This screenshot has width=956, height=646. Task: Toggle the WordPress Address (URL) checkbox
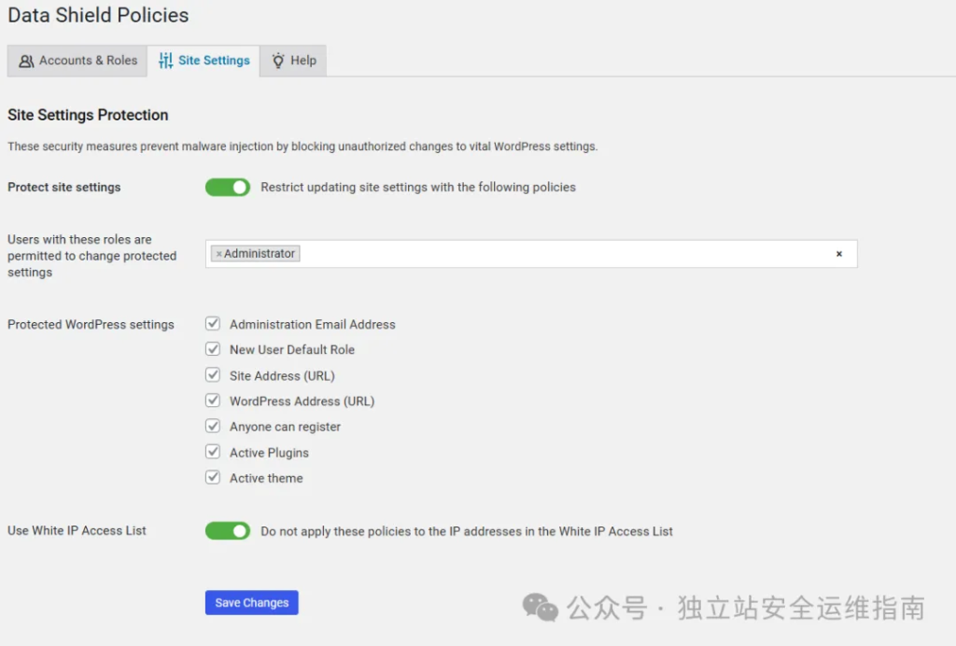[x=213, y=400]
